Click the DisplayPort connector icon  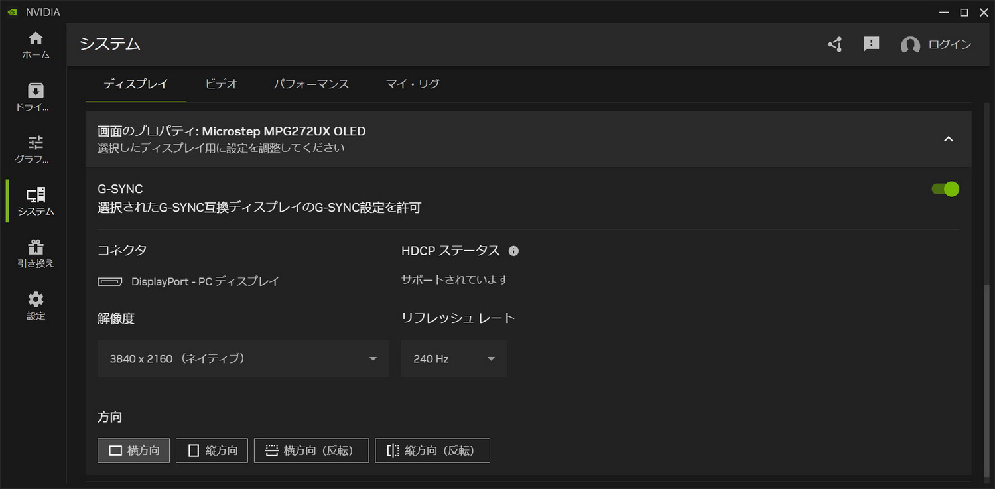[110, 281]
